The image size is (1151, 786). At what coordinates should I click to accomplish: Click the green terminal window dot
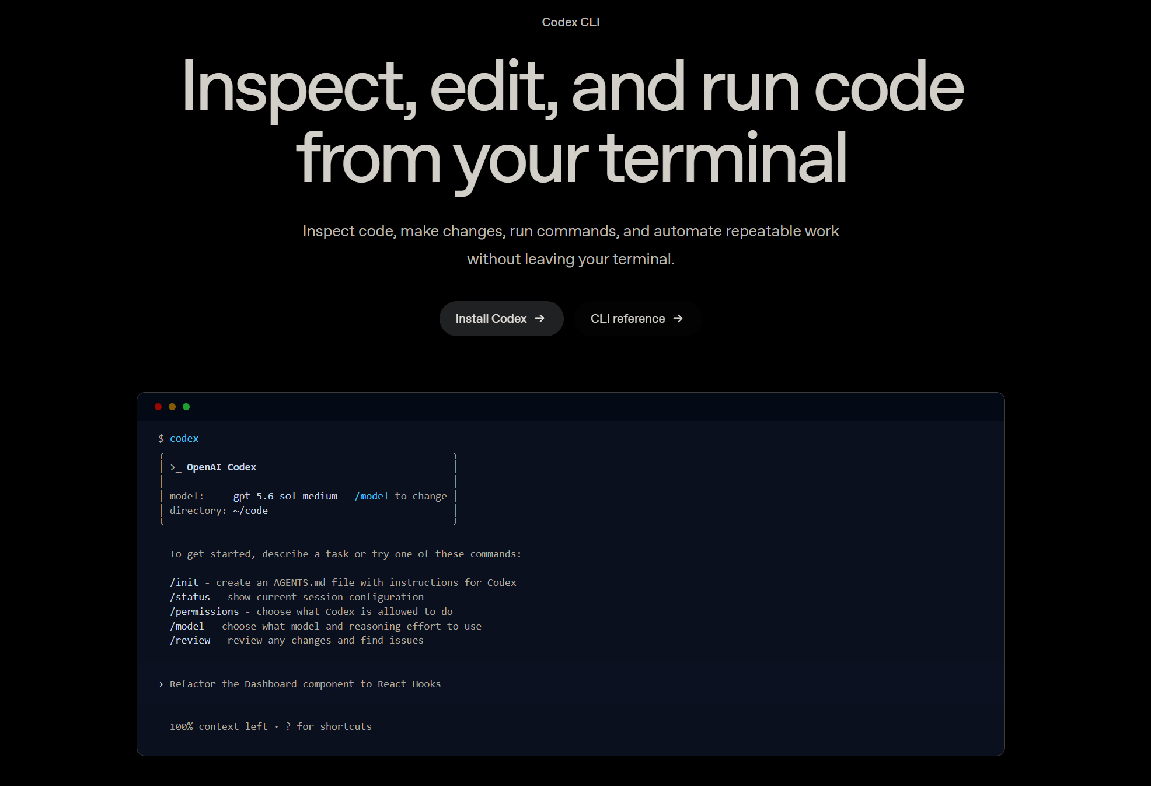pos(186,407)
